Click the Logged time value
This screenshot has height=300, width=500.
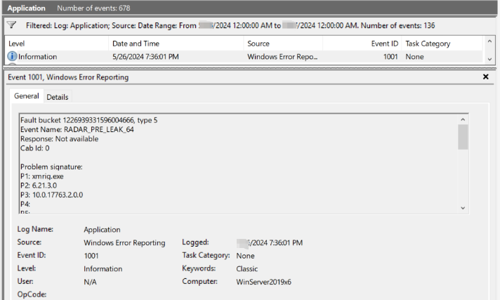(270, 242)
